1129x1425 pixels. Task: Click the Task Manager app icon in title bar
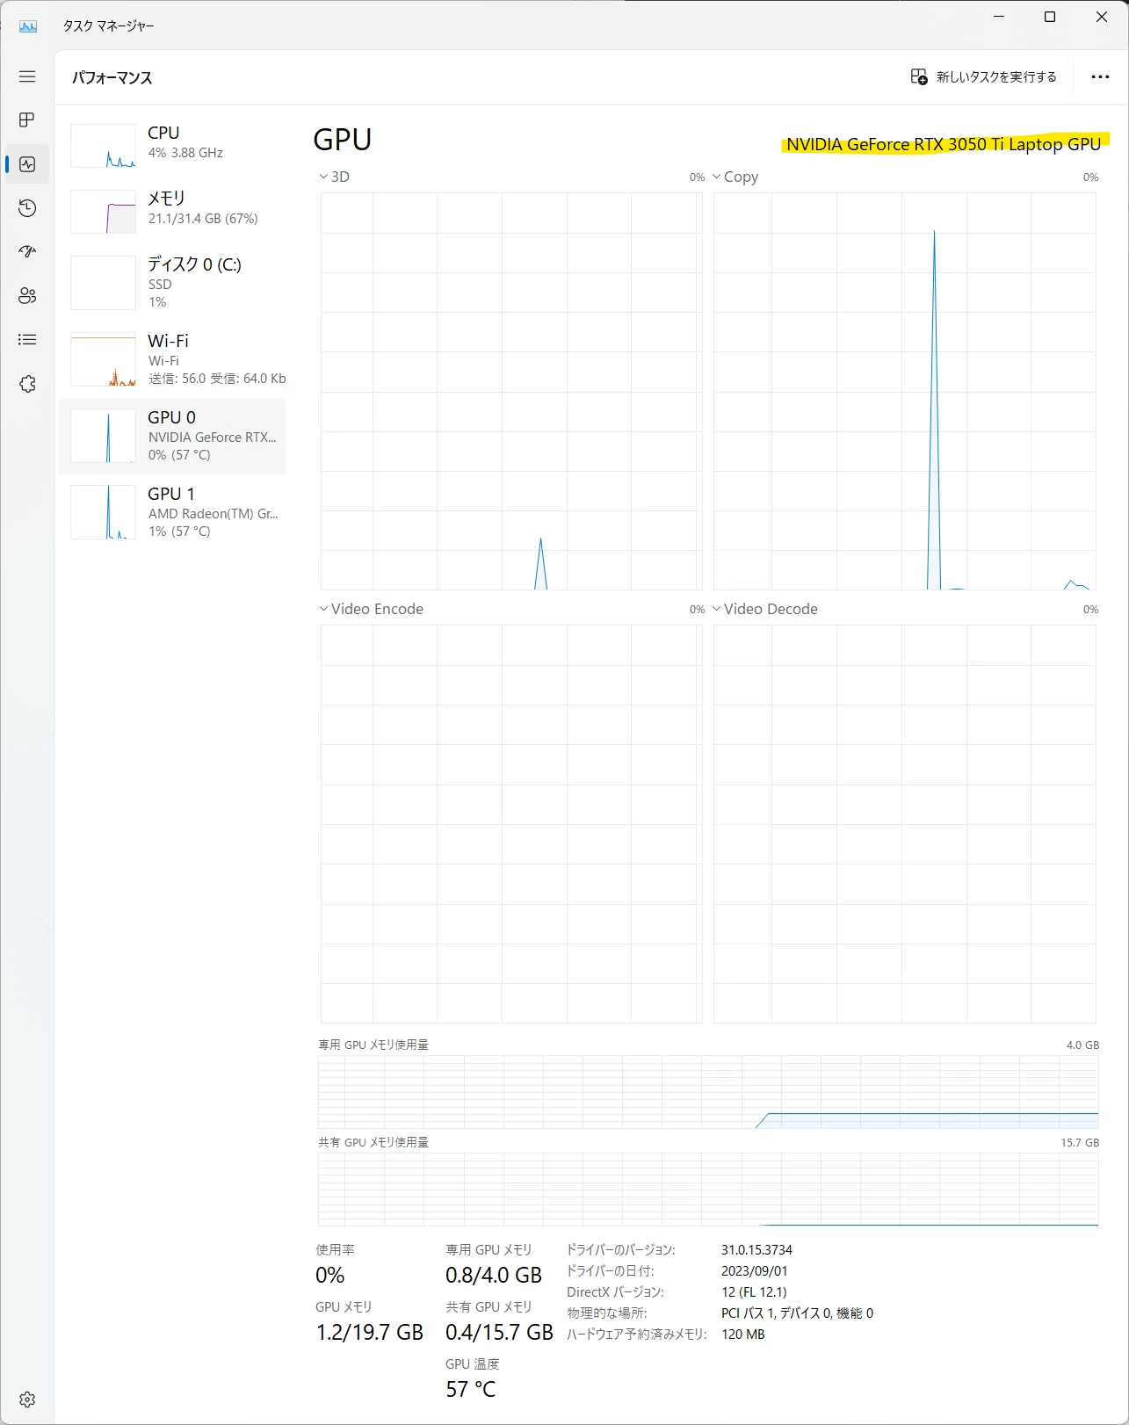tap(28, 26)
